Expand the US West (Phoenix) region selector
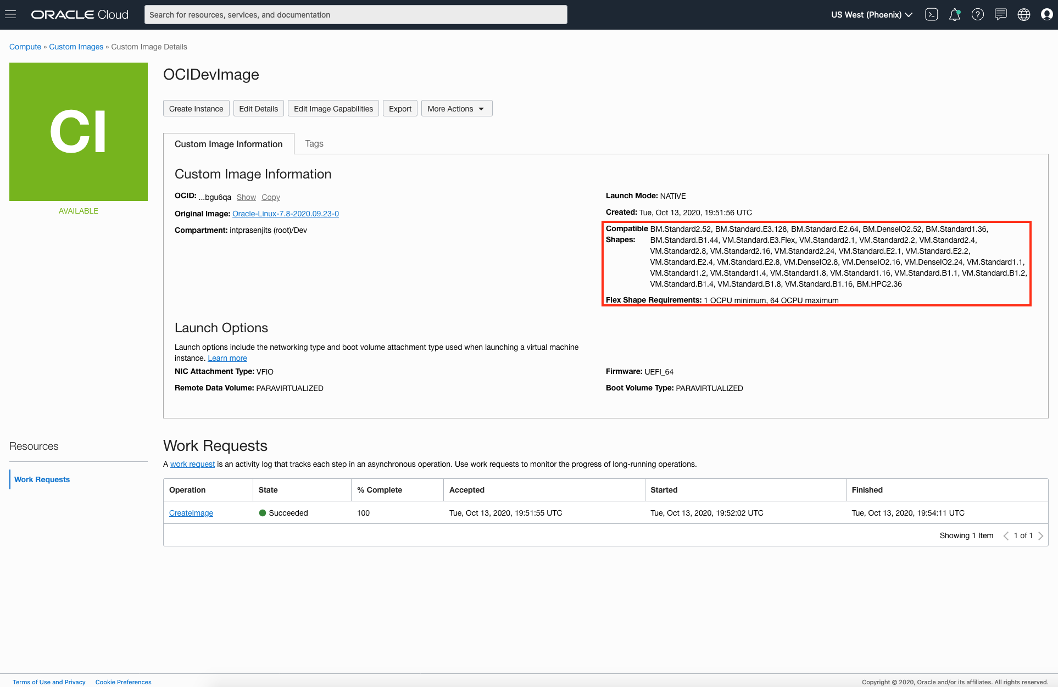1058x687 pixels. (x=871, y=15)
